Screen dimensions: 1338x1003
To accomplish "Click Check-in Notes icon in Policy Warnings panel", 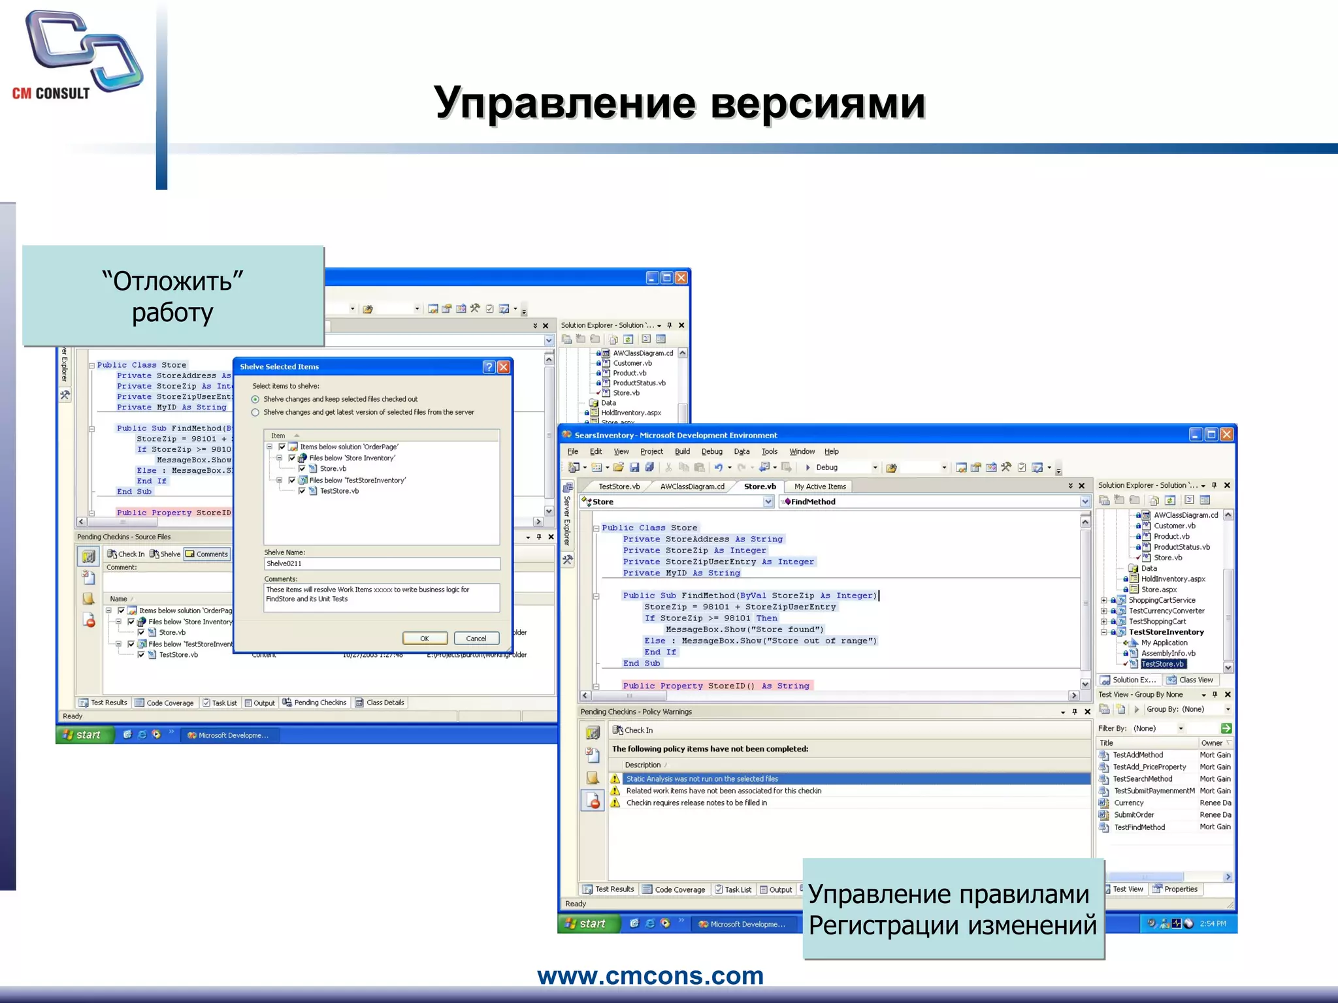I will [x=593, y=778].
